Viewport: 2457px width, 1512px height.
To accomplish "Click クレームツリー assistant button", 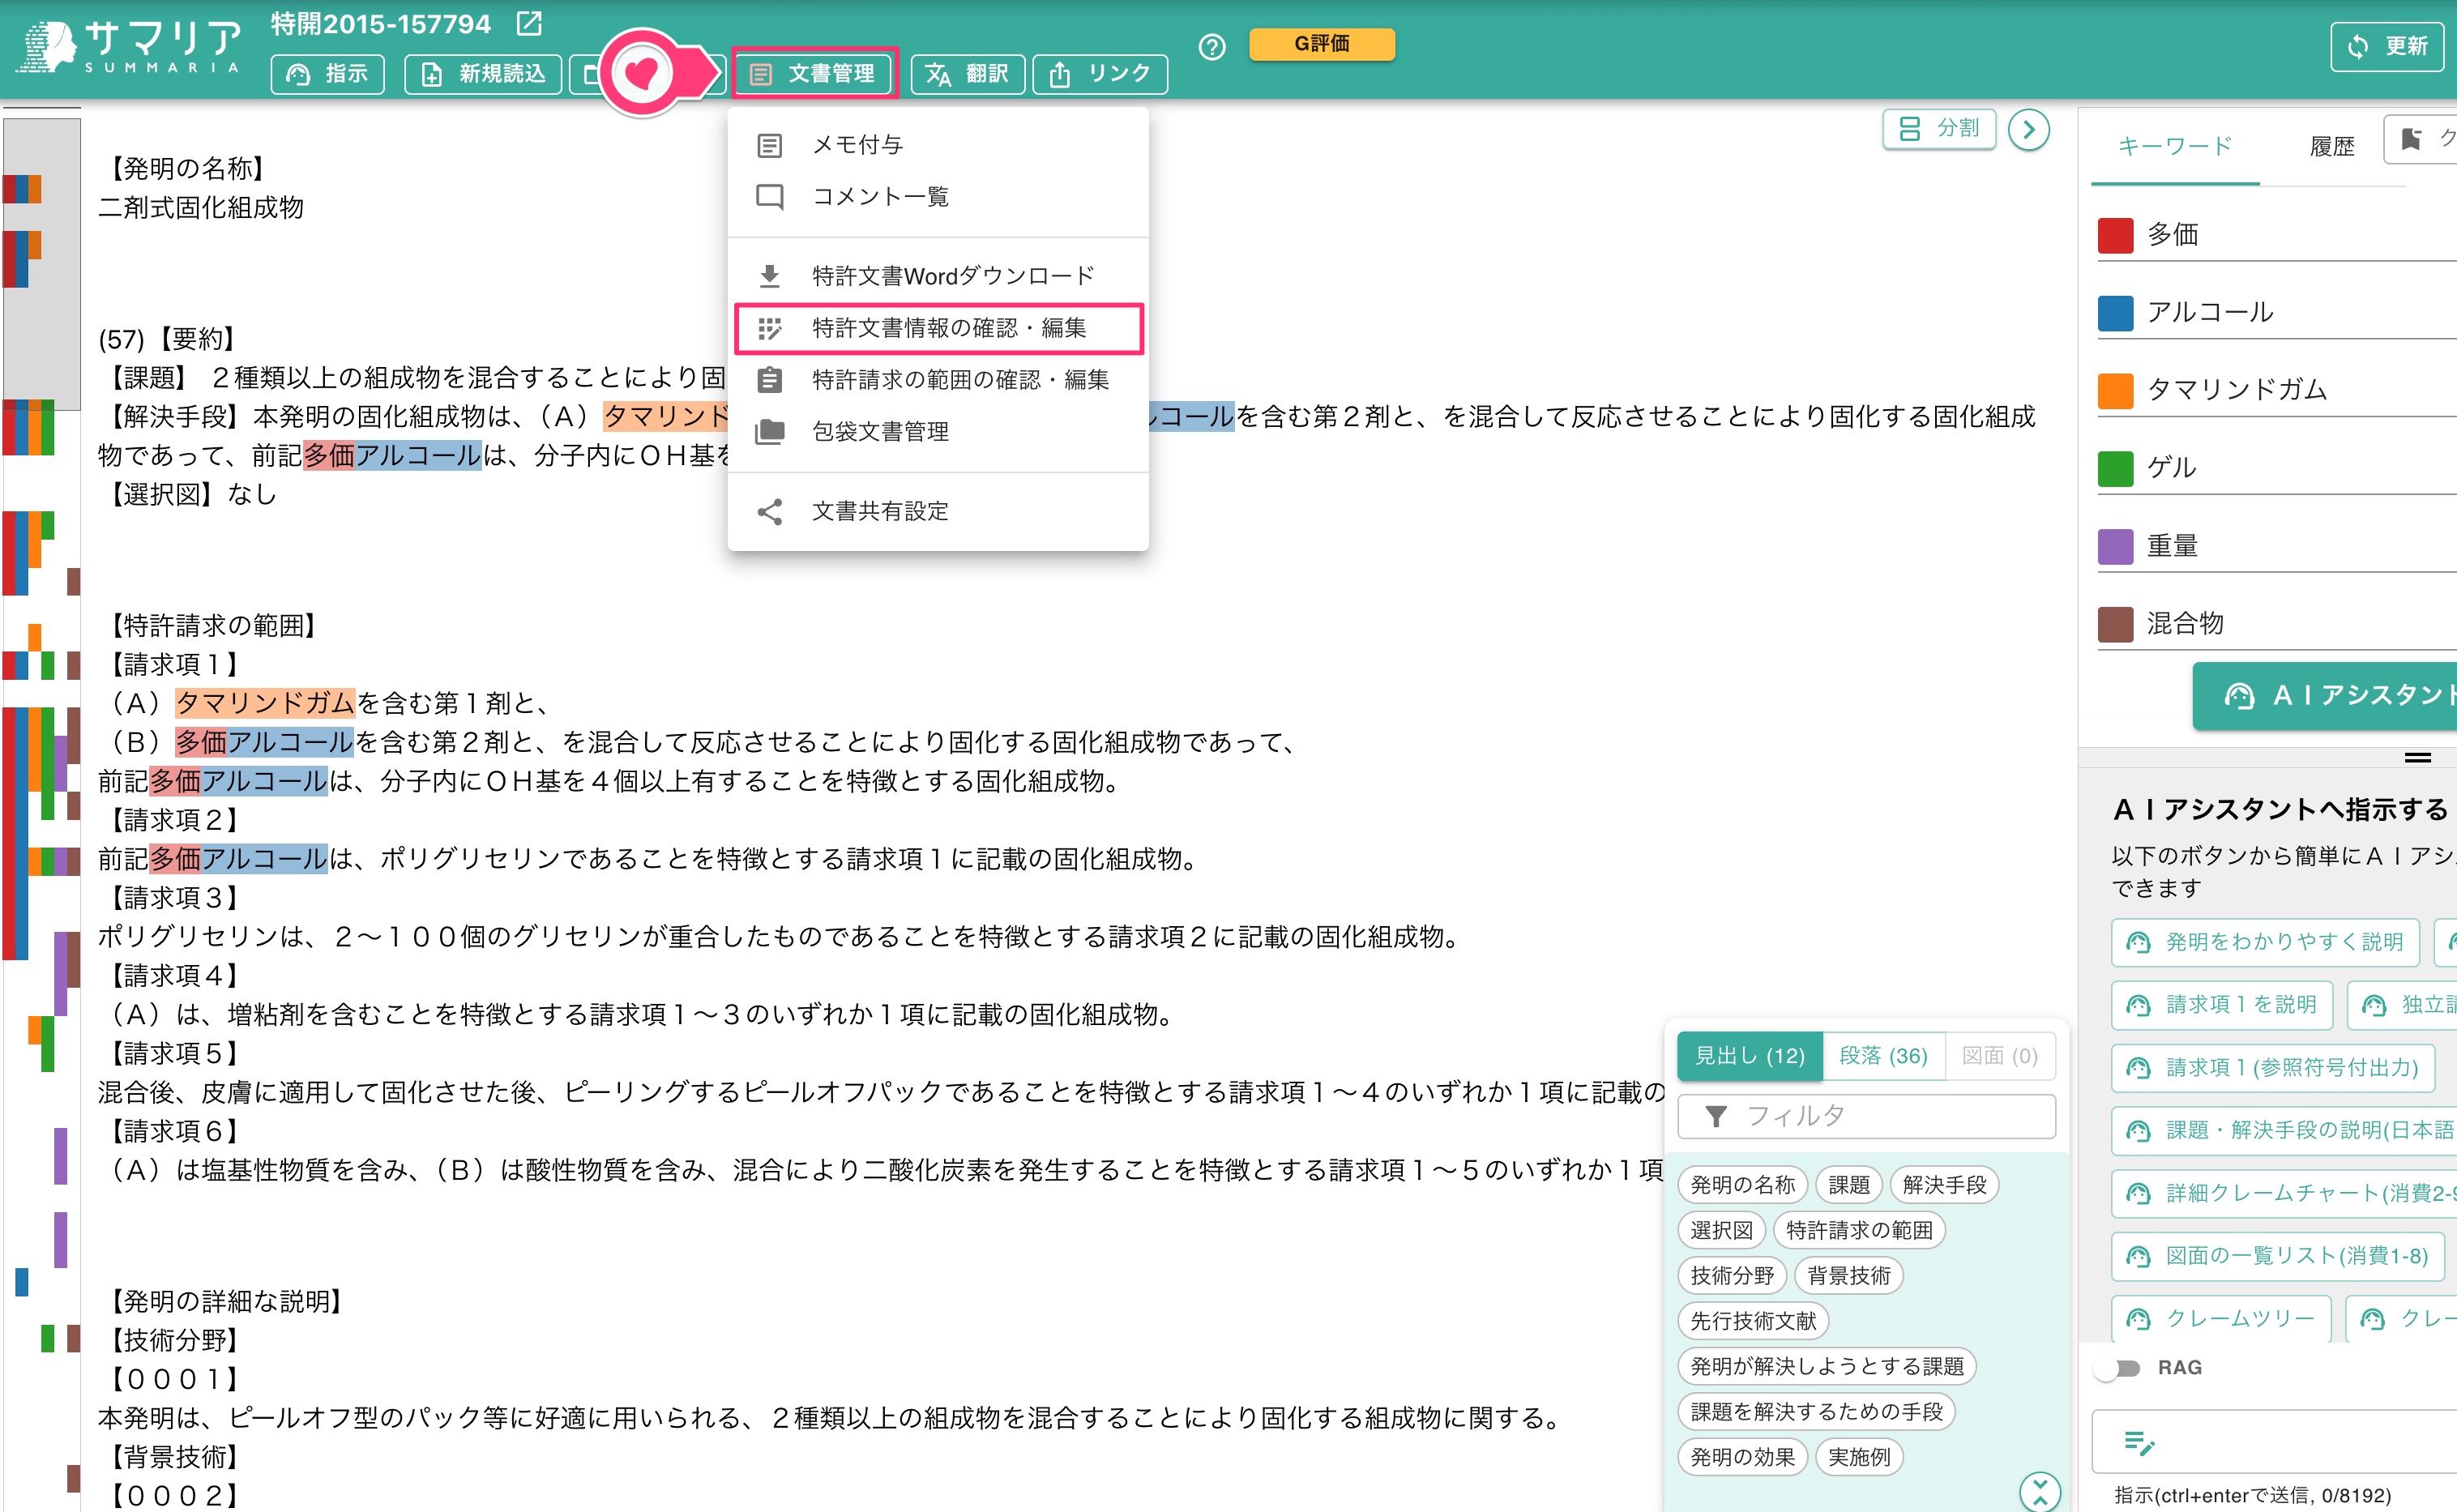I will pyautogui.click(x=2221, y=1319).
